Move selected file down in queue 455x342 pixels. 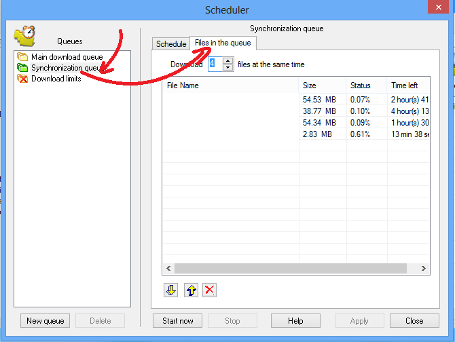click(x=171, y=290)
